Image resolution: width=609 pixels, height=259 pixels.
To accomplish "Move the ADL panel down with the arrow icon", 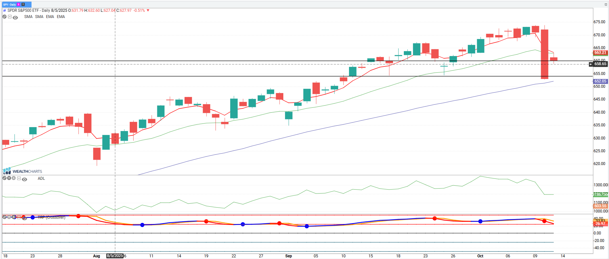I will coord(9,178).
